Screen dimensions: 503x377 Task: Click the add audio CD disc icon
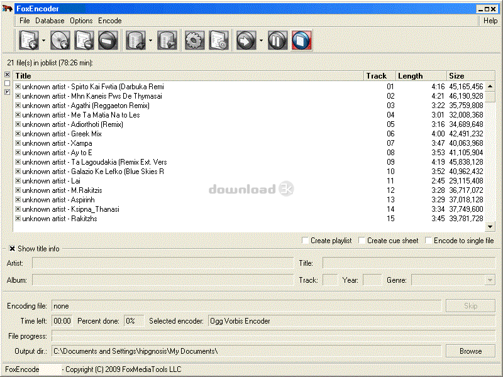[60, 40]
